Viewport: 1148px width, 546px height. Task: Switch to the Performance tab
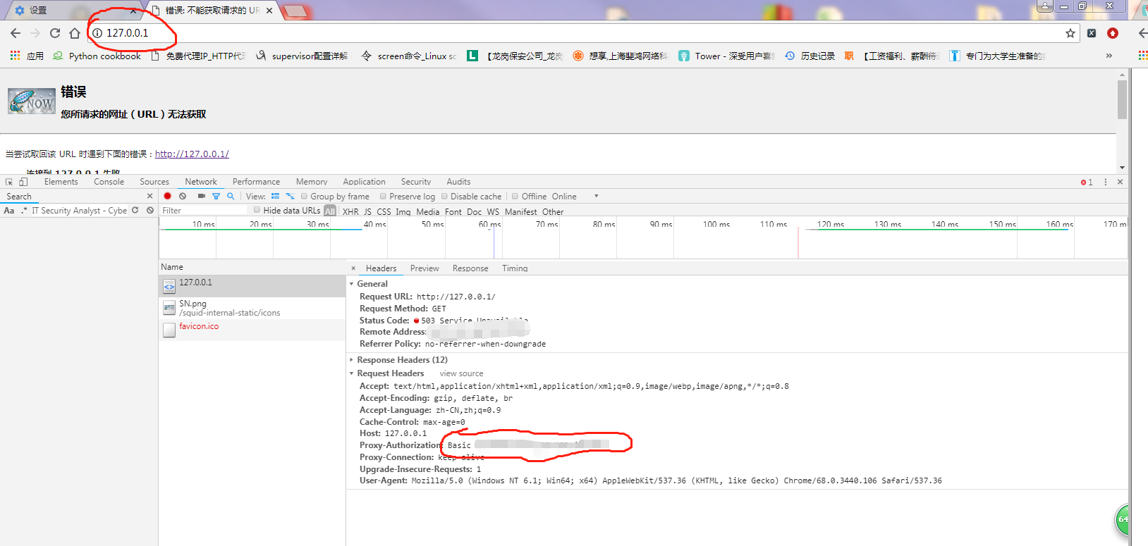coord(256,182)
